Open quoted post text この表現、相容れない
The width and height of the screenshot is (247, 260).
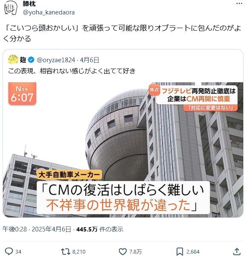click(72, 71)
